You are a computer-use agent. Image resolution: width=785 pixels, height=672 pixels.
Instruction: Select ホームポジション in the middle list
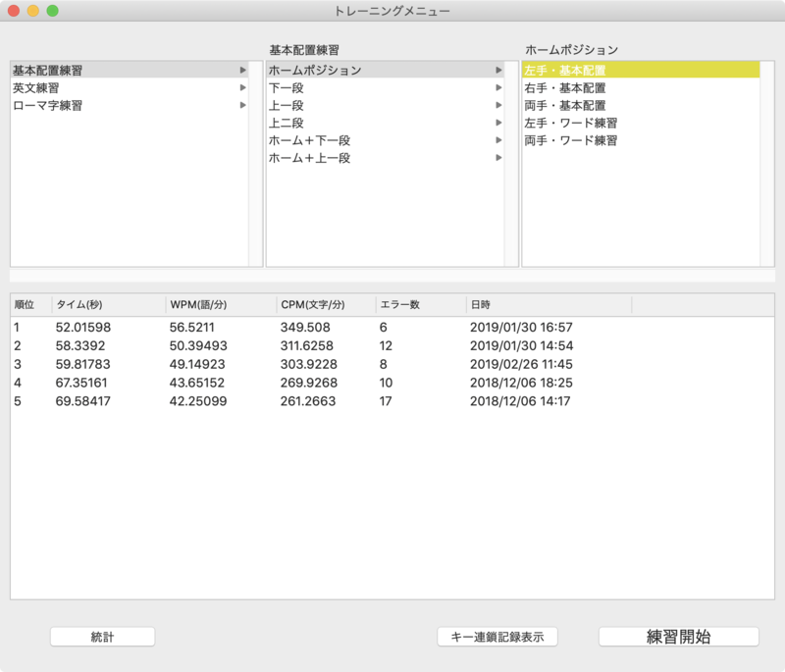(385, 70)
